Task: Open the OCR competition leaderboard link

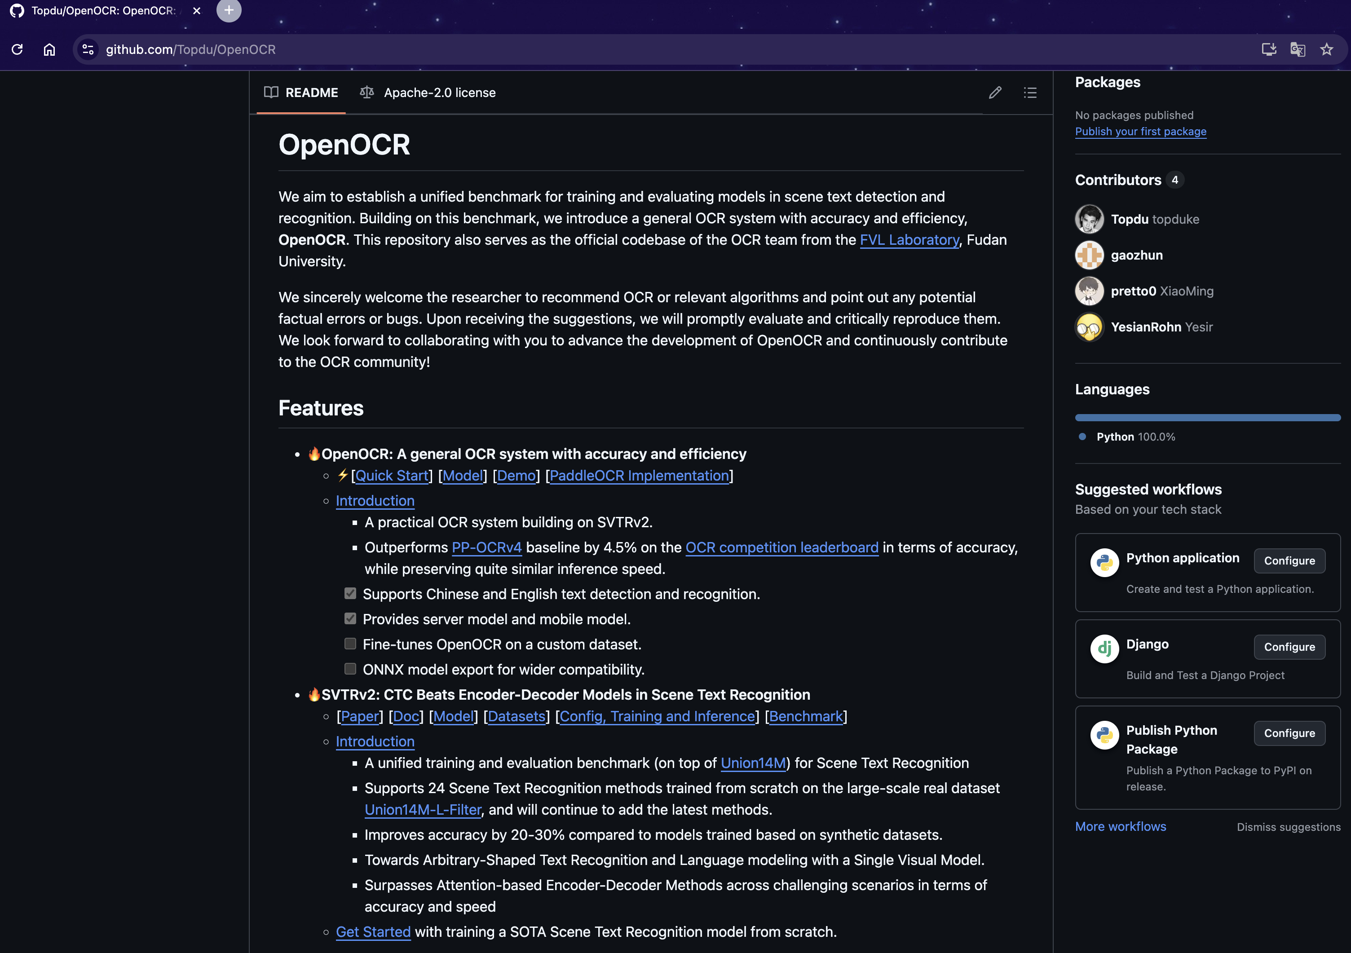Action: [x=782, y=547]
